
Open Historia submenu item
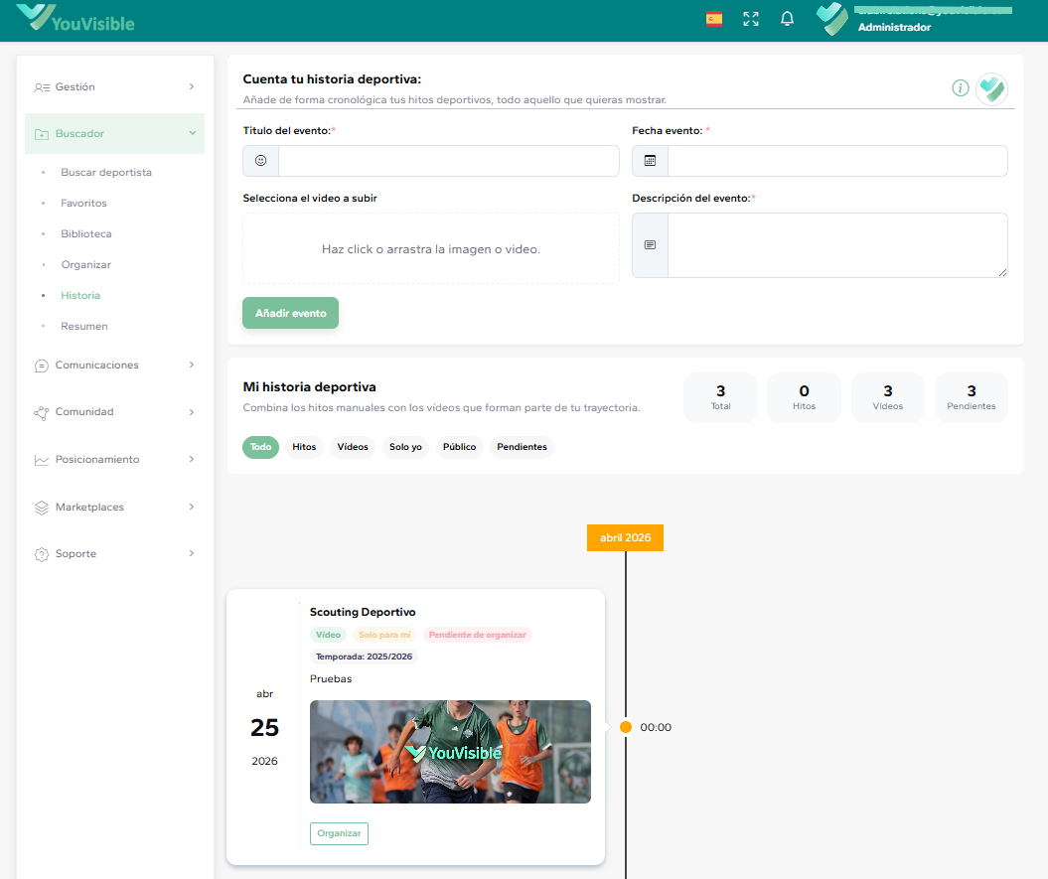[80, 295]
